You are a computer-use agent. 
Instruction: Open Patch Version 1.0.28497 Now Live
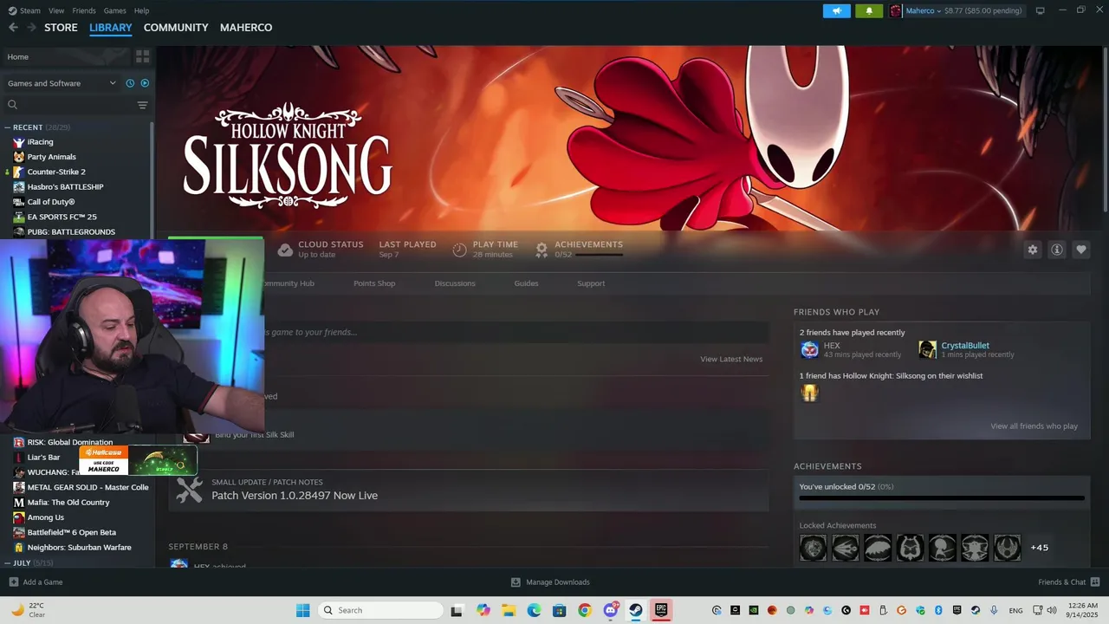[295, 496]
